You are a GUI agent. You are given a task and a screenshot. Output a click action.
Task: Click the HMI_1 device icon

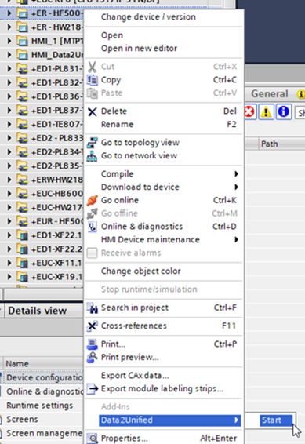pos(22,41)
